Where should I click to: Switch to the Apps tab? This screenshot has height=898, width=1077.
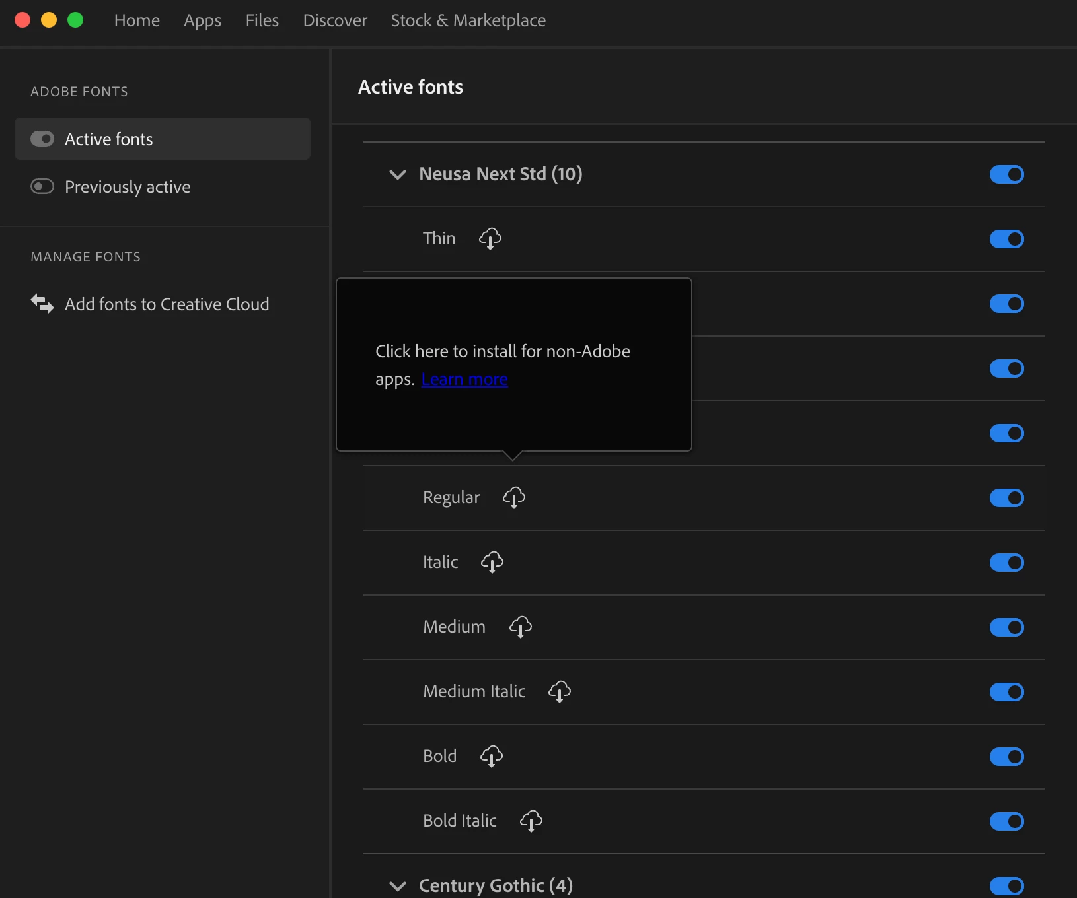(202, 20)
